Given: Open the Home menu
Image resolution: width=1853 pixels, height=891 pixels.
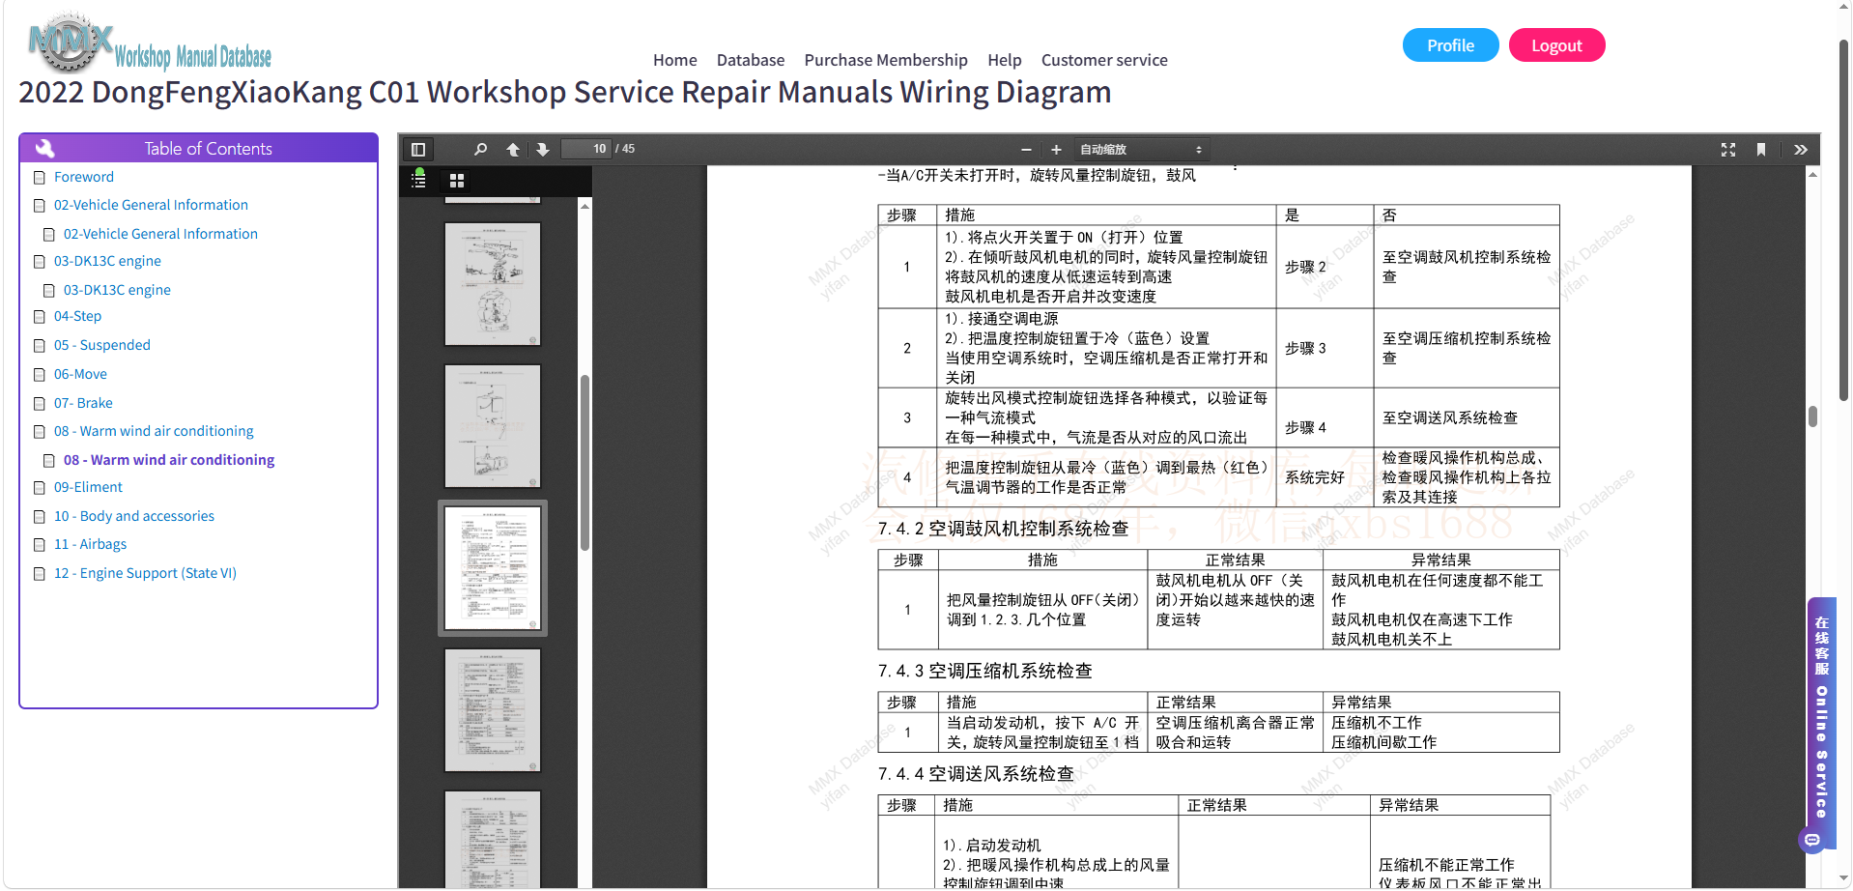Looking at the screenshot, I should [674, 60].
